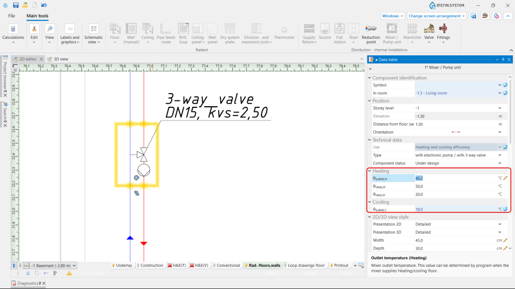Toggle H&E(T) layer visibility

click(170, 266)
